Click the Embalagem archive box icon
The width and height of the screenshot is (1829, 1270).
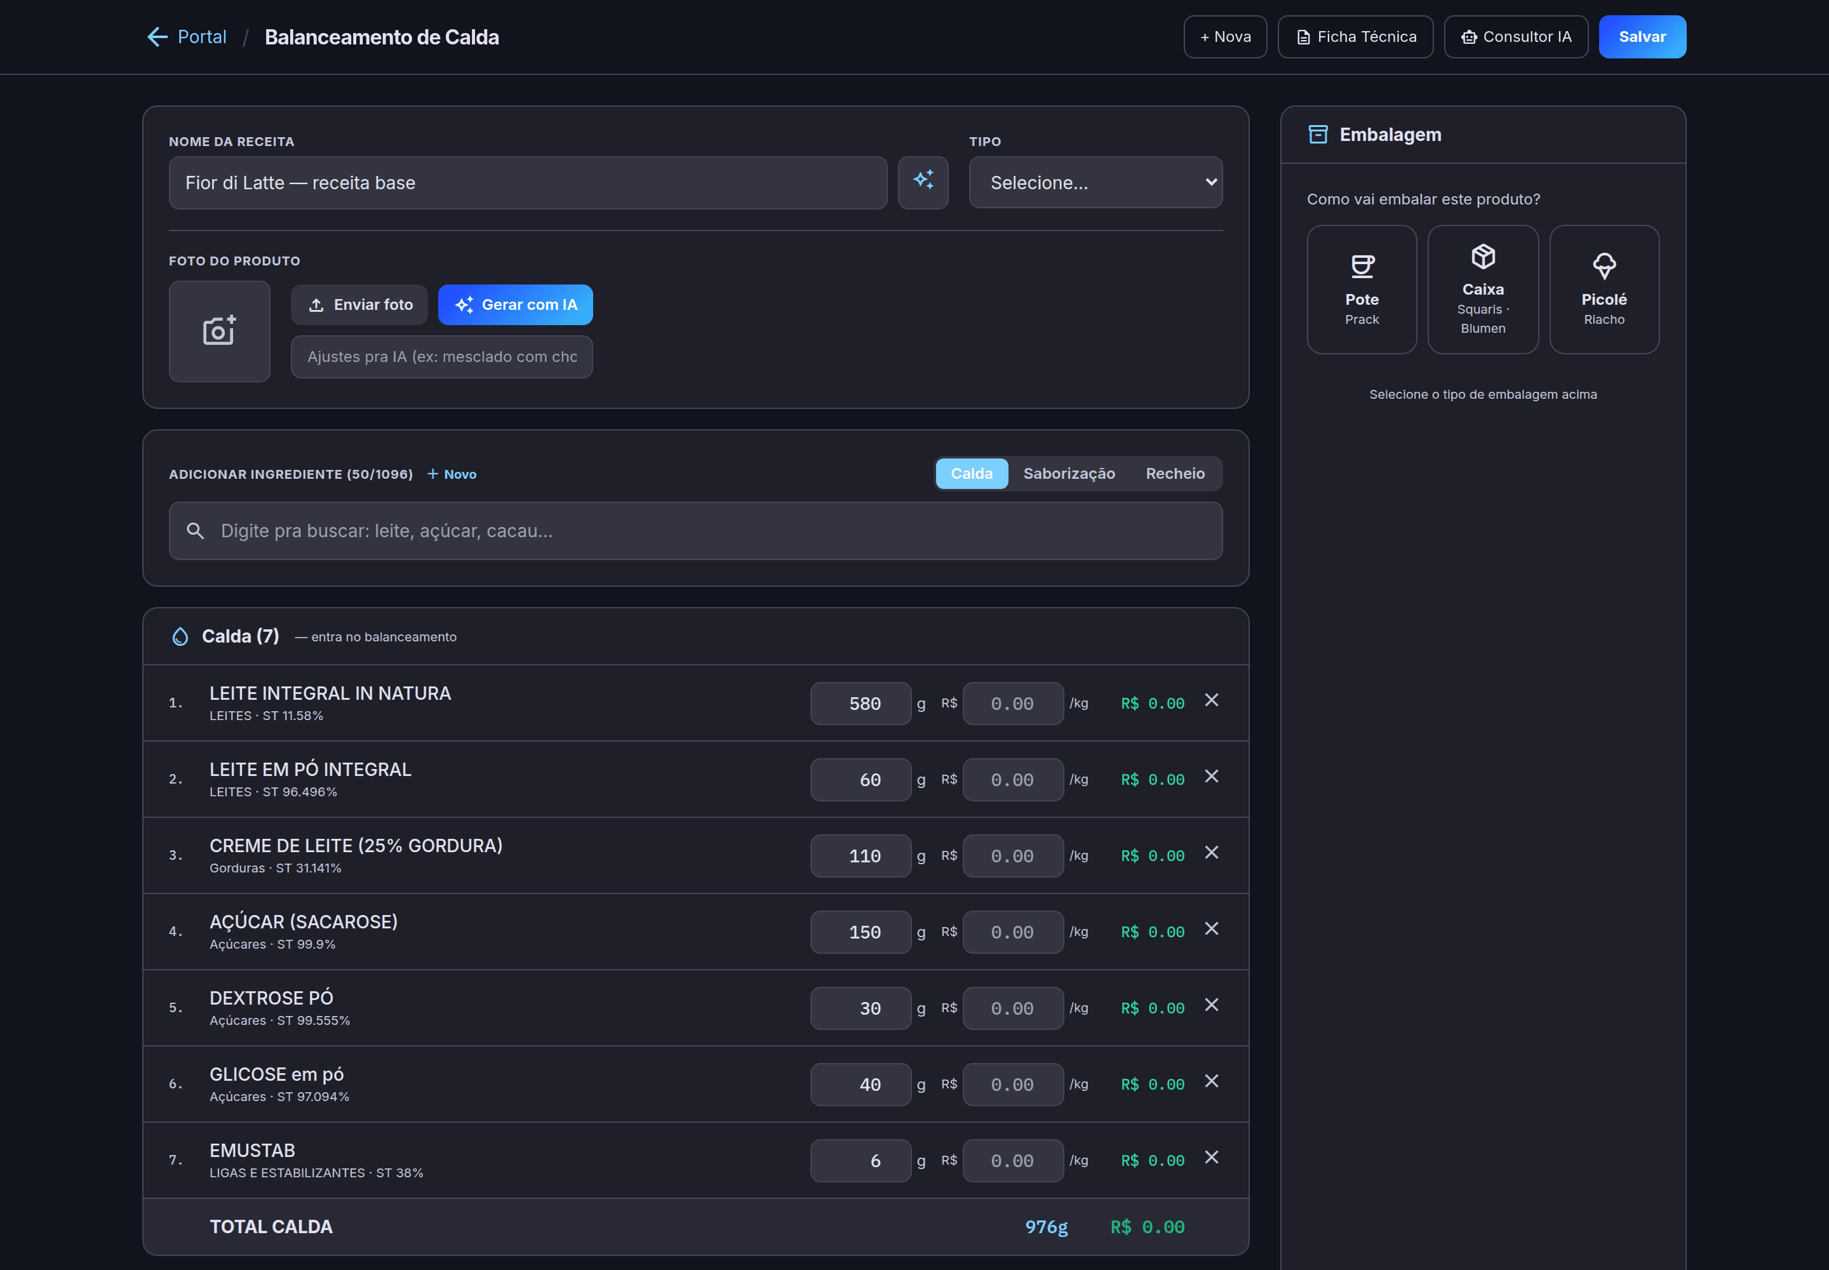point(1317,135)
